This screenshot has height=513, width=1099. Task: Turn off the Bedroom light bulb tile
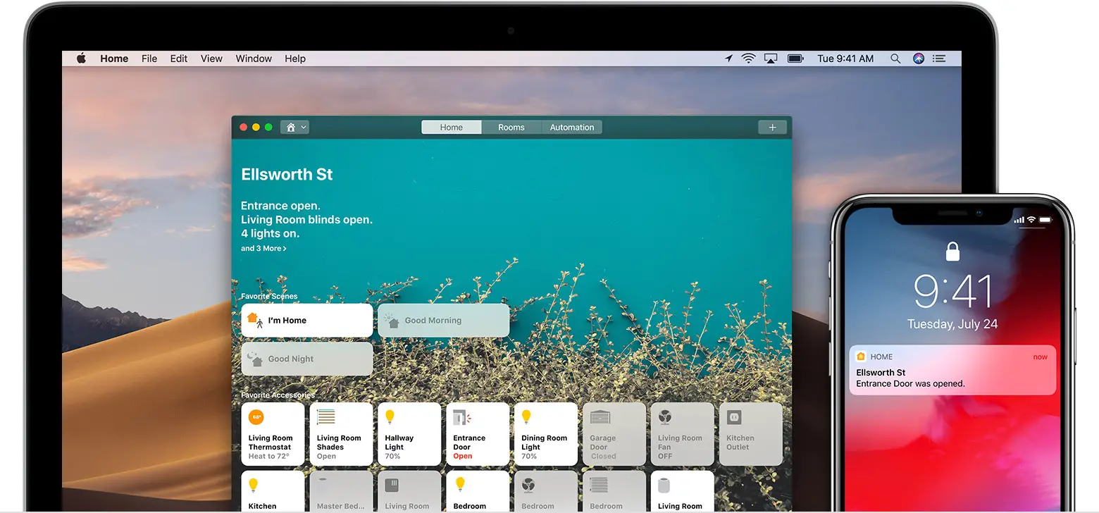click(478, 492)
